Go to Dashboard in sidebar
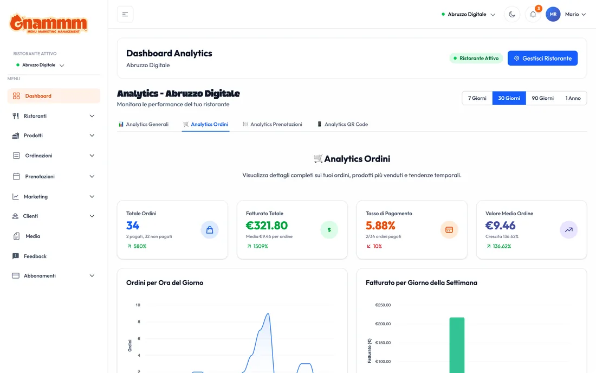 (54, 96)
